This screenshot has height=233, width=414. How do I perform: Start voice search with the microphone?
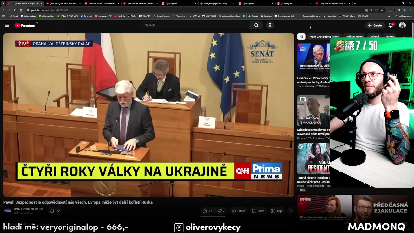click(x=270, y=25)
